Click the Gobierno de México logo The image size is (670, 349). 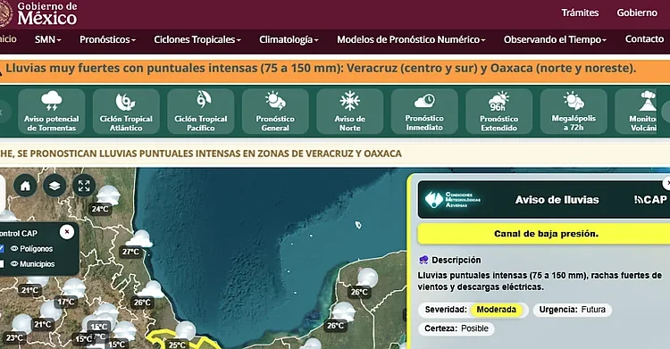tap(38, 13)
